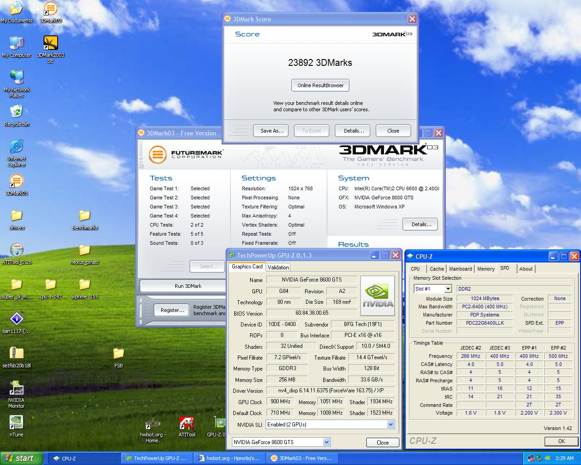581x465 pixels.
Task: Click the GPU Clock 900 MHz field
Action: tap(281, 401)
